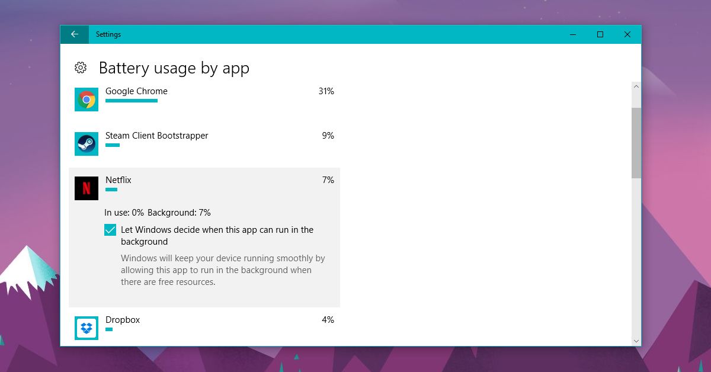This screenshot has width=711, height=372.
Task: Close the Settings window
Action: (627, 34)
